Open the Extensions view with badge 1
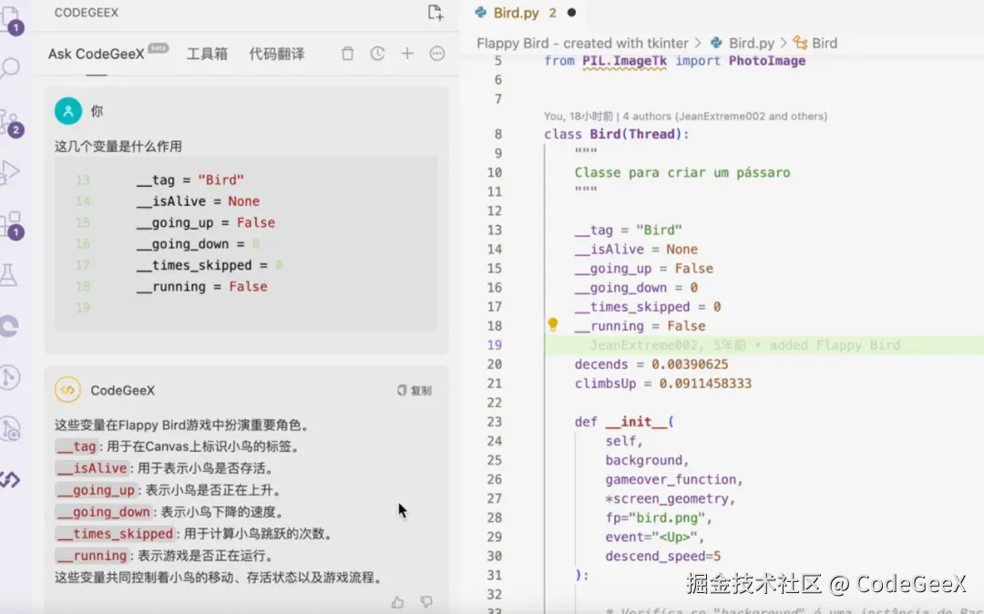 11,225
